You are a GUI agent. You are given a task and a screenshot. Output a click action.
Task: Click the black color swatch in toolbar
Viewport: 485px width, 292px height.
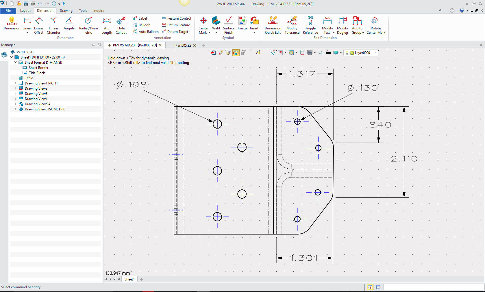point(328,53)
